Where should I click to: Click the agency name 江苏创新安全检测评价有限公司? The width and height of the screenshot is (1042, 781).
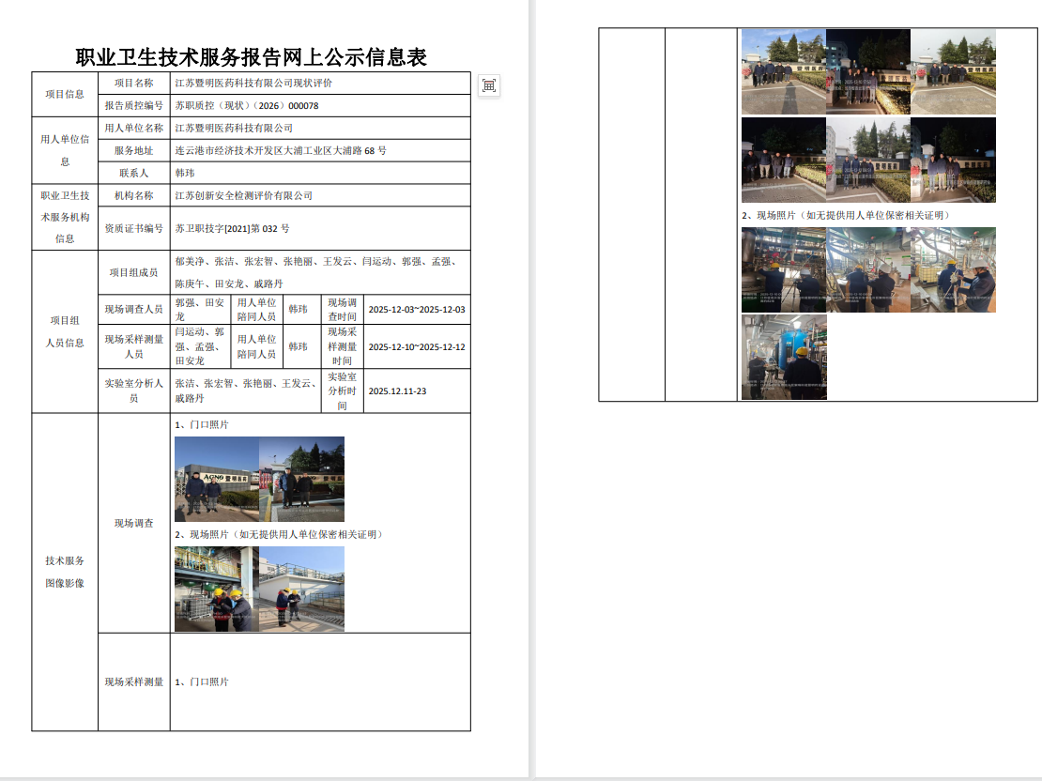tap(244, 195)
